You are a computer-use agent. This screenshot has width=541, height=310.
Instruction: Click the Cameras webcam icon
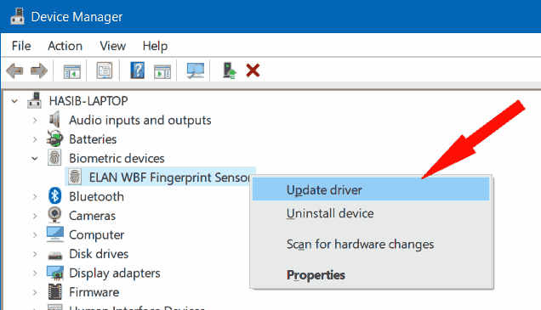coord(54,215)
